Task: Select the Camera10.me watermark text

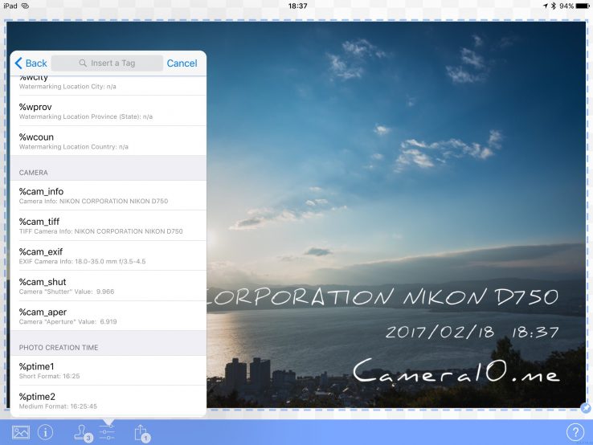Action: (456, 371)
